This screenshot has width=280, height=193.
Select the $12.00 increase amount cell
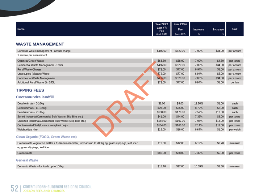click(x=219, y=112)
